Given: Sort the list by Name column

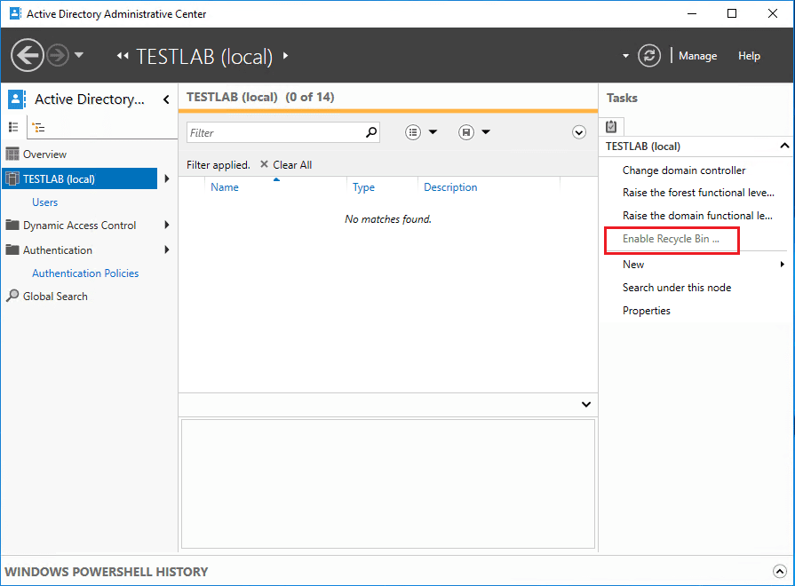Looking at the screenshot, I should pos(225,187).
